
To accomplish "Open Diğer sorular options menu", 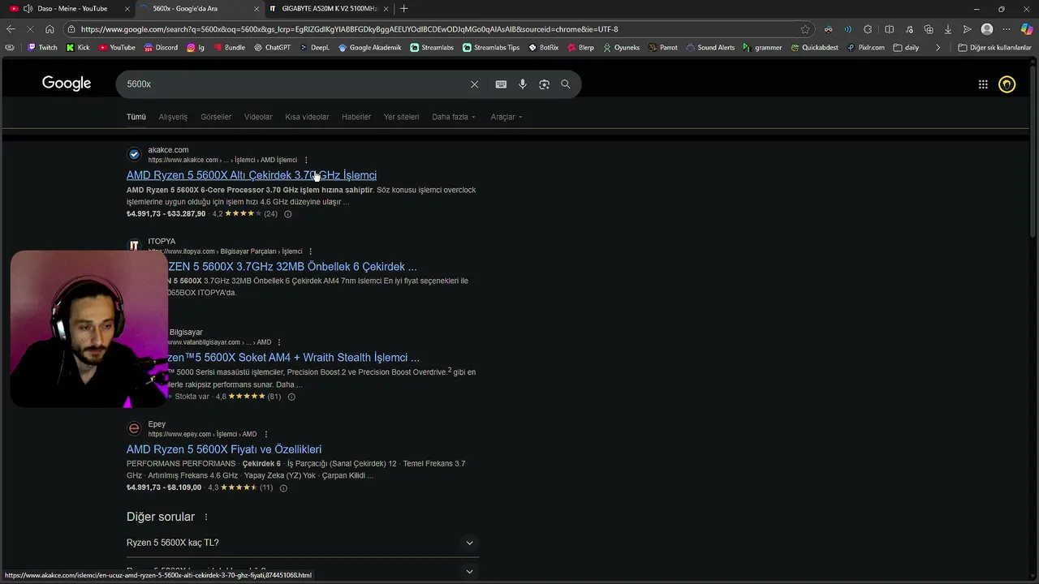I will (205, 517).
